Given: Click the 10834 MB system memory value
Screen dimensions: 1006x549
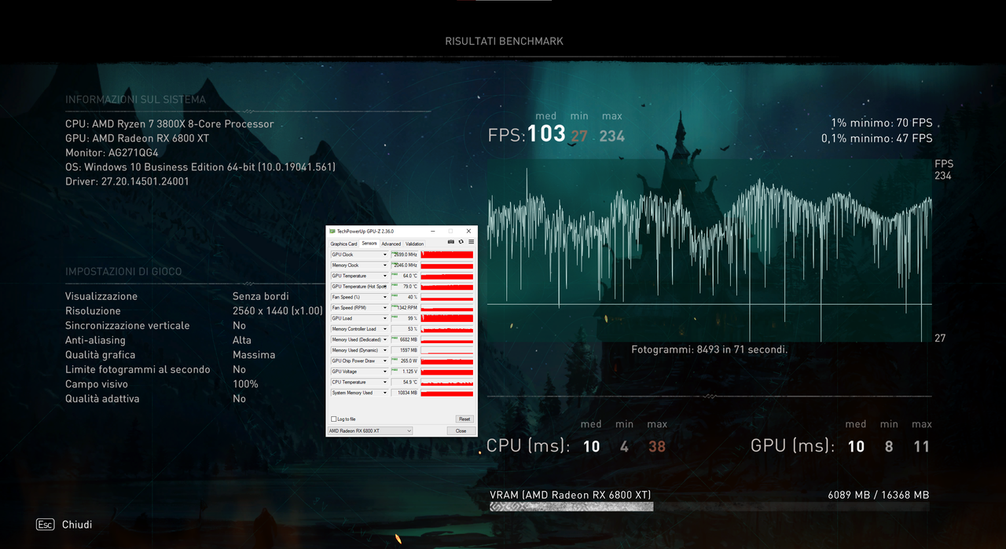Looking at the screenshot, I should [x=405, y=393].
